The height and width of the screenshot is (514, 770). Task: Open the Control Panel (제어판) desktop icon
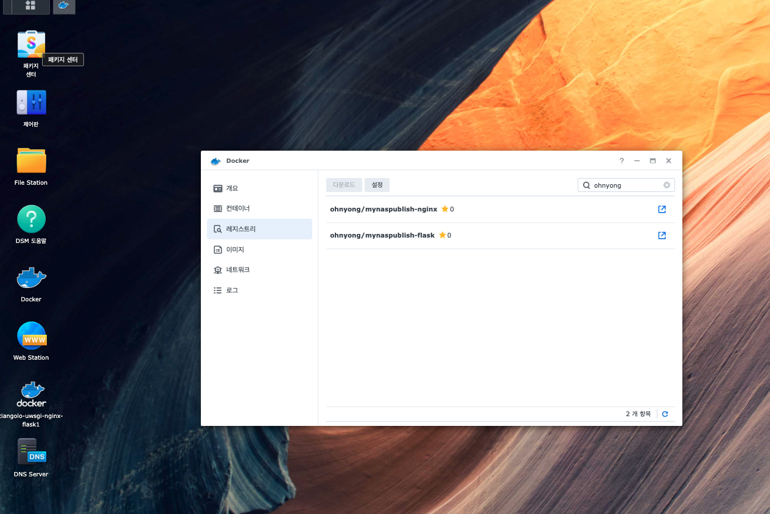point(31,103)
